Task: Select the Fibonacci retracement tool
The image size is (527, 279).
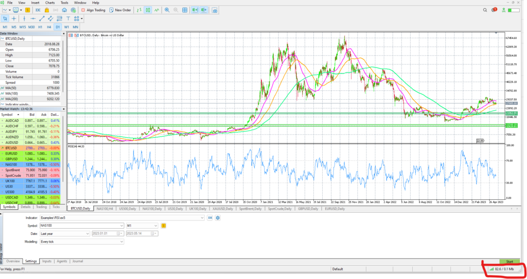Action: coord(59,18)
